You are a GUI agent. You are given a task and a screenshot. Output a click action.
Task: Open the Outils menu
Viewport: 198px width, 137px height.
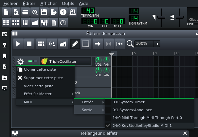click(x=68, y=4)
